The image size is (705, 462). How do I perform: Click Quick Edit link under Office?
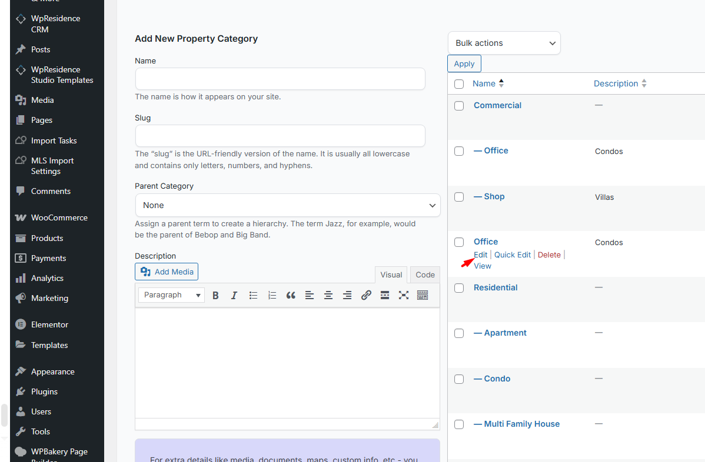(512, 255)
